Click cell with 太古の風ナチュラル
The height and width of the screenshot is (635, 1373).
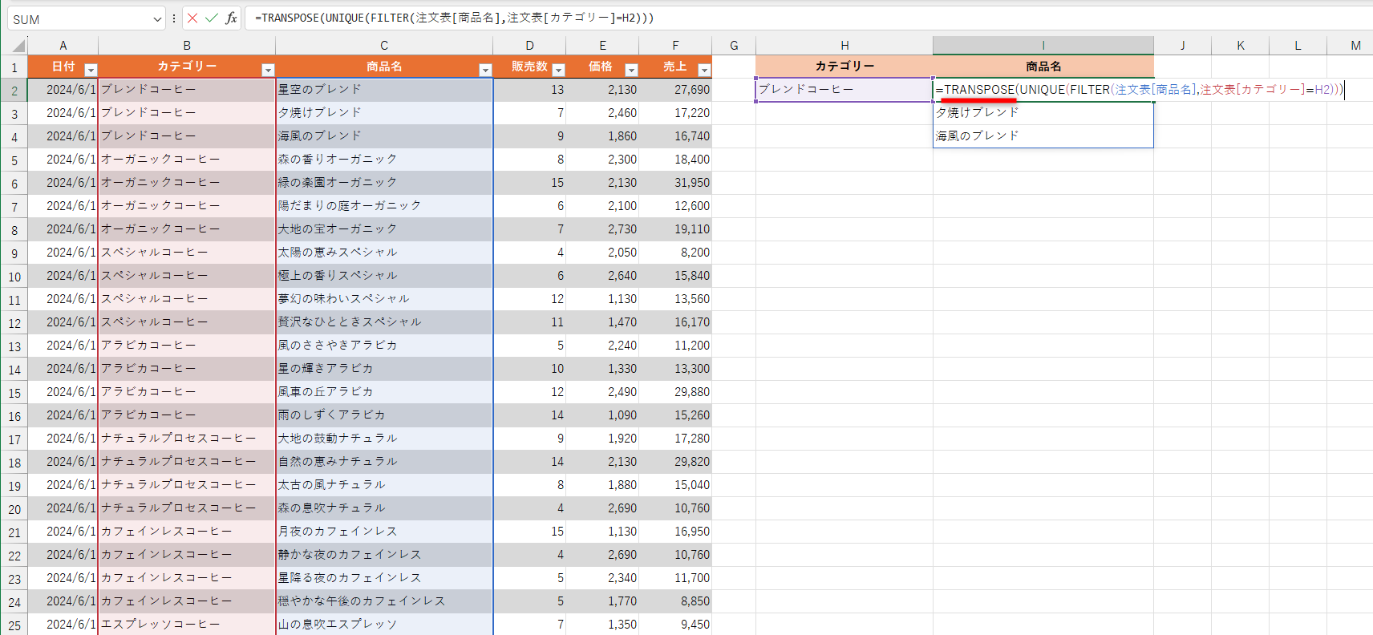384,485
